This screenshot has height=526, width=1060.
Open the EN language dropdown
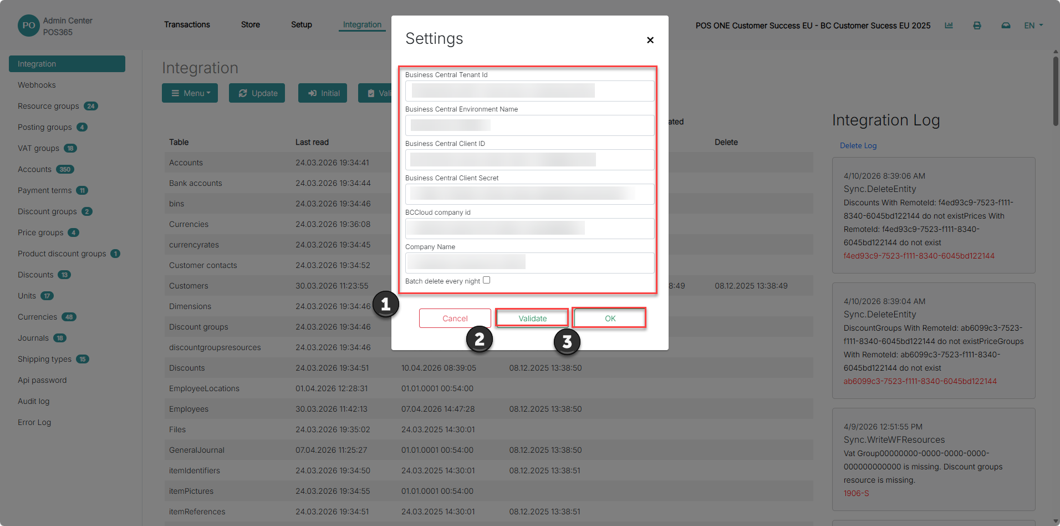coord(1033,26)
